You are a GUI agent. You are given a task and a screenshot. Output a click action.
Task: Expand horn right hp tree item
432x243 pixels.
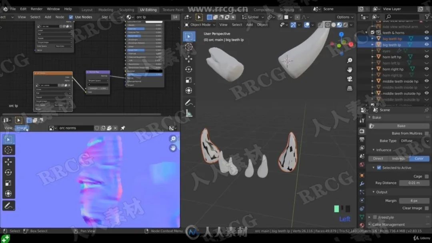[x=372, y=69]
